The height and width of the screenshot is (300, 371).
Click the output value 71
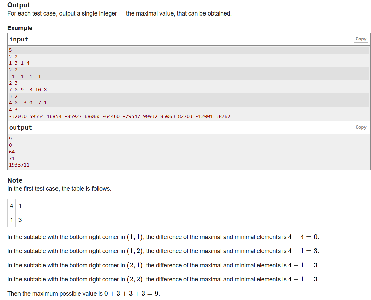coord(12,158)
